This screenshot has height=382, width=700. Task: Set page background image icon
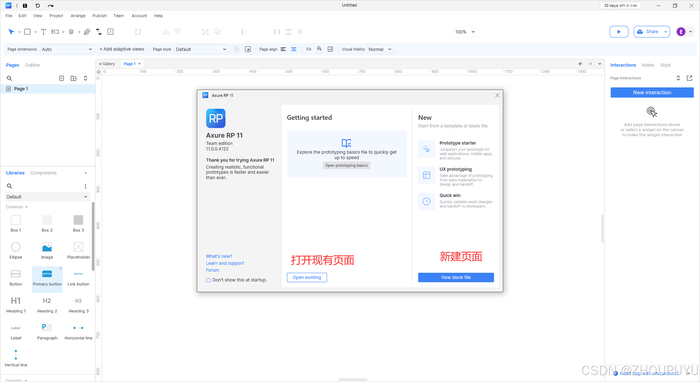click(330, 49)
